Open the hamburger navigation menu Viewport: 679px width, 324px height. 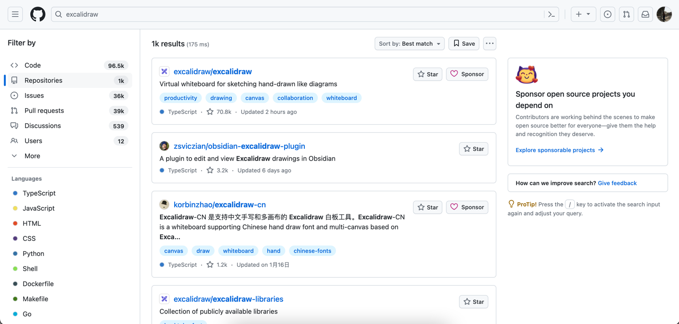tap(15, 14)
